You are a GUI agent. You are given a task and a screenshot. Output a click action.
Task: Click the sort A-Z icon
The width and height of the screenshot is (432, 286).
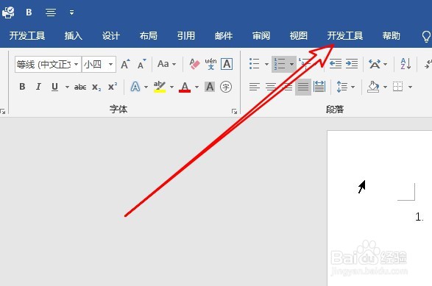[406, 64]
